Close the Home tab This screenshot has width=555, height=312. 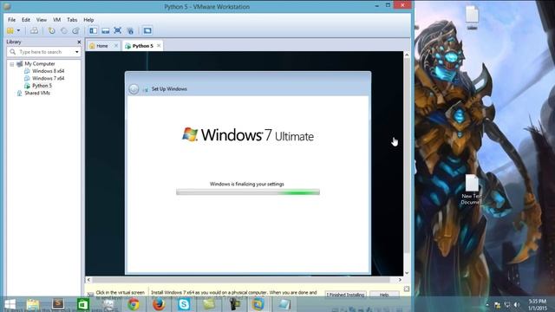pyautogui.click(x=115, y=46)
